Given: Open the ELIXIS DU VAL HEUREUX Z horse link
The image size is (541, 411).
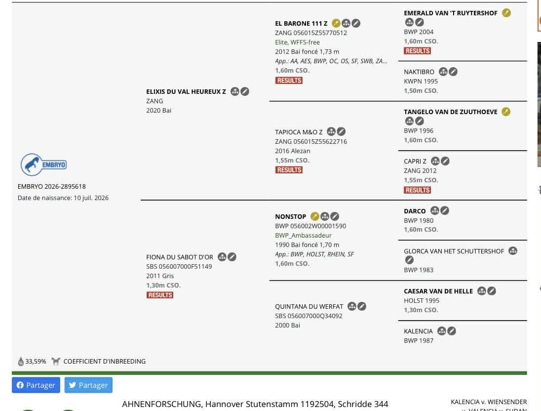Looking at the screenshot, I should [186, 91].
